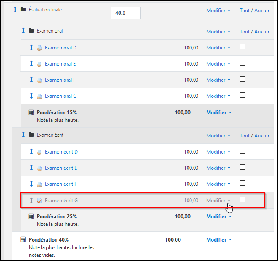Click the weight field showing 40,0
Screen dimensions: 278x261
click(125, 13)
